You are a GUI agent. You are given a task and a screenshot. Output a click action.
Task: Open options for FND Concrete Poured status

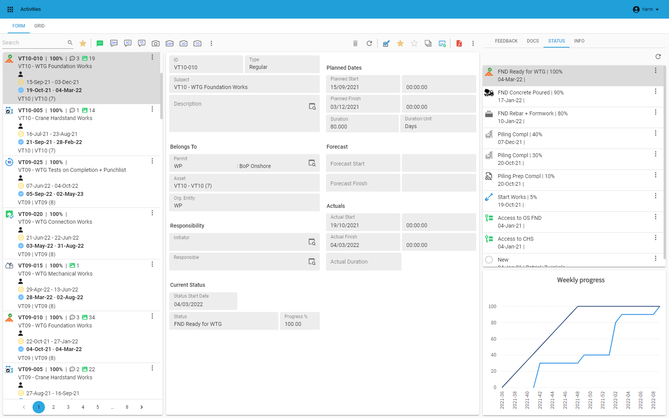(x=655, y=91)
